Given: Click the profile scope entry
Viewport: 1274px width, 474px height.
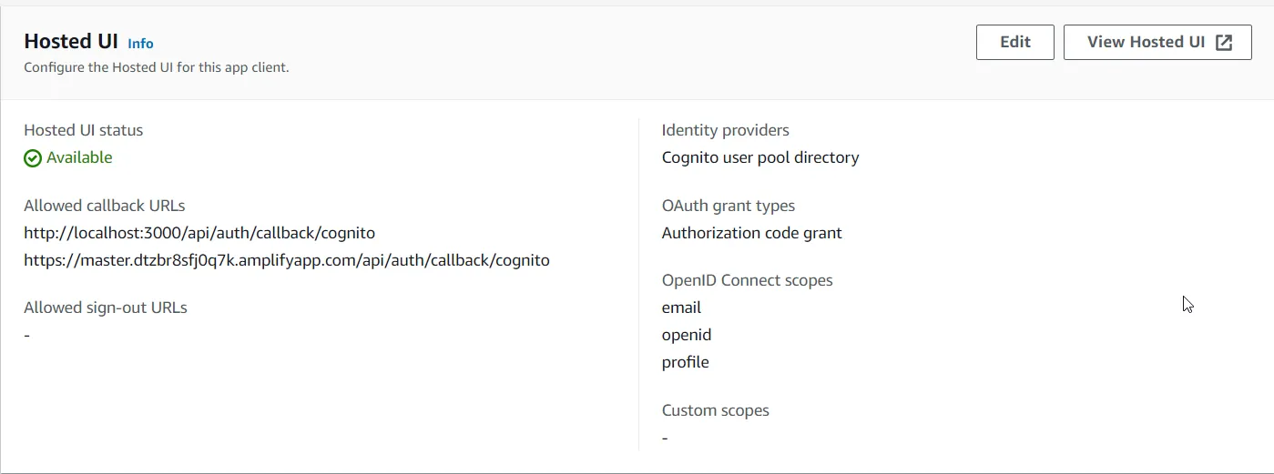Looking at the screenshot, I should pos(686,362).
